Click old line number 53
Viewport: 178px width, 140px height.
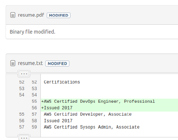pos(22,89)
